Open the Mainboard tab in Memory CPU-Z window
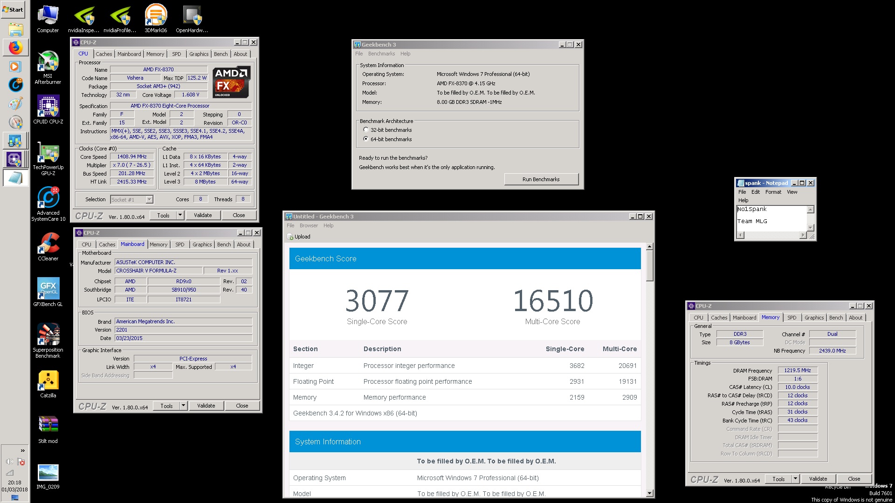The image size is (895, 503). (744, 318)
